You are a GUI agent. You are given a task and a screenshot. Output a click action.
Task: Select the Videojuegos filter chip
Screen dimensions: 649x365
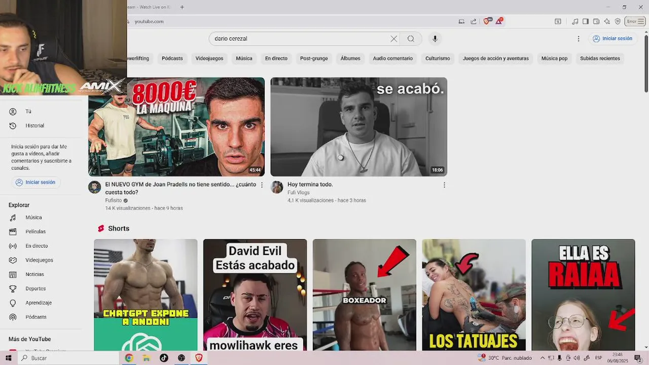[209, 58]
